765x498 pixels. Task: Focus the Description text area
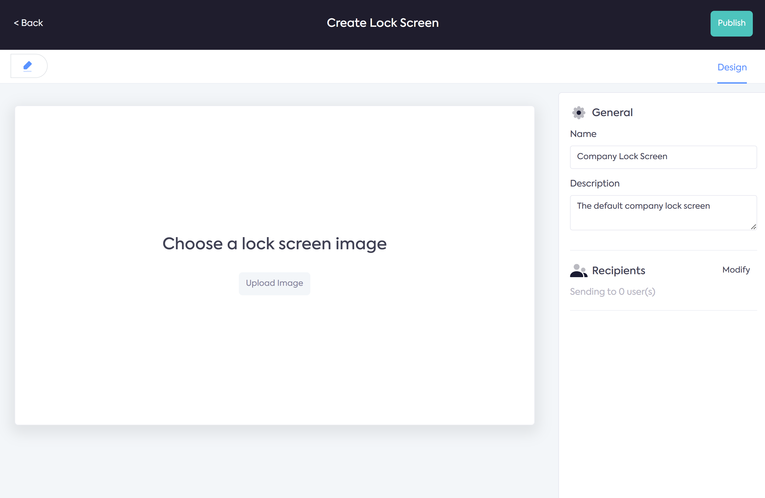(663, 212)
